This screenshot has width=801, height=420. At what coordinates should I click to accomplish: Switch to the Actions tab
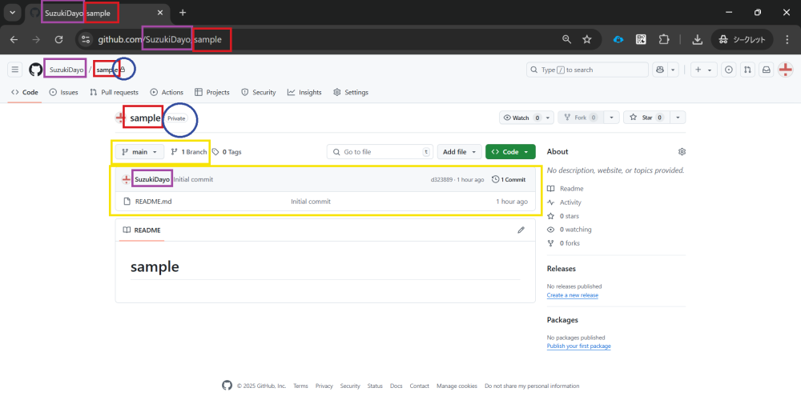pos(167,92)
